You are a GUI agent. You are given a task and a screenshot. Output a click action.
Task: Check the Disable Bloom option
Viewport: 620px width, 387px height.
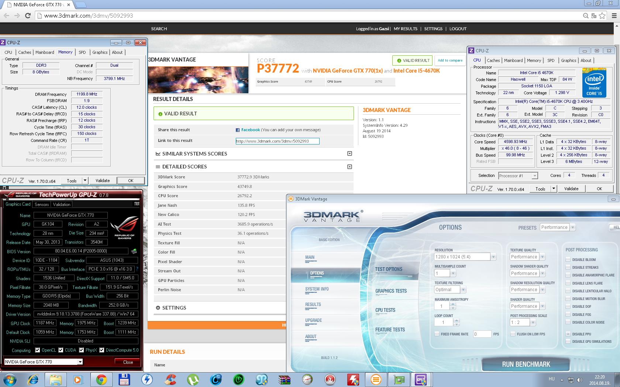tap(568, 259)
